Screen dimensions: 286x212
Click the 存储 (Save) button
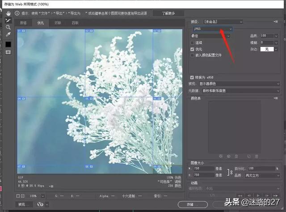(x=190, y=204)
